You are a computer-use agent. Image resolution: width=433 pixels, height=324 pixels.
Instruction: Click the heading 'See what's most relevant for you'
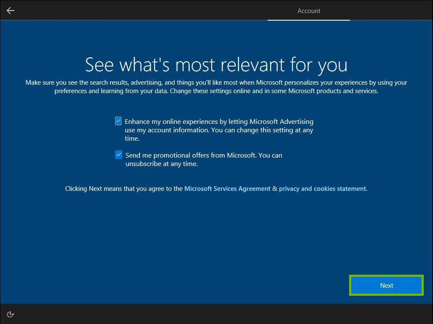coord(216,65)
